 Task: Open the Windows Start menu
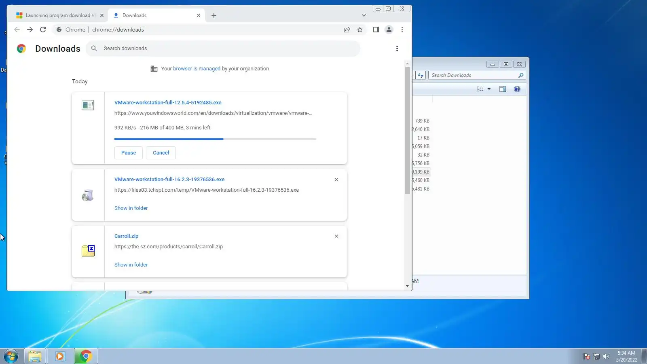coord(11,356)
